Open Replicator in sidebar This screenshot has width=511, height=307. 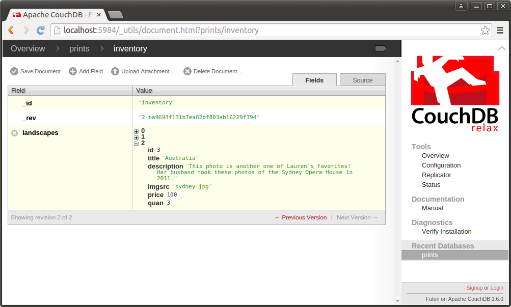437,175
